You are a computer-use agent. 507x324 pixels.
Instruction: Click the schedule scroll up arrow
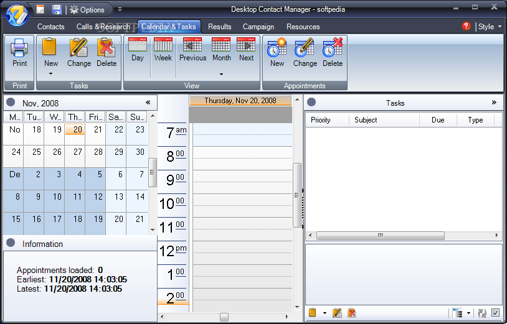(297, 100)
